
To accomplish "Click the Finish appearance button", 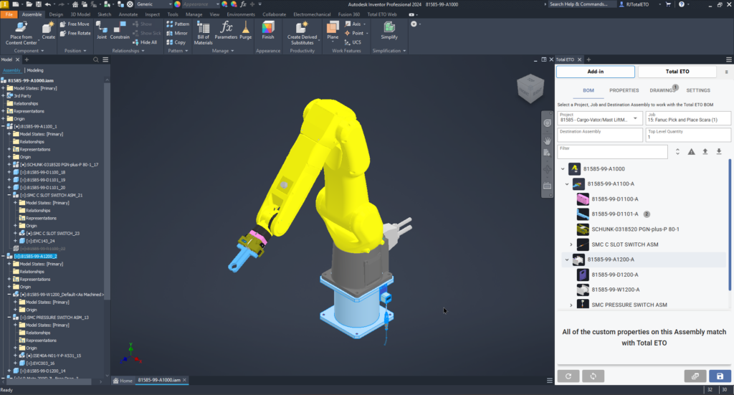I will point(268,30).
